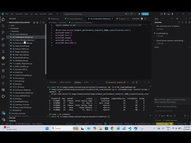Screen dimensions: 191x143
Task: Switch to the PORTS panel tab
Action: click(x=86, y=82)
